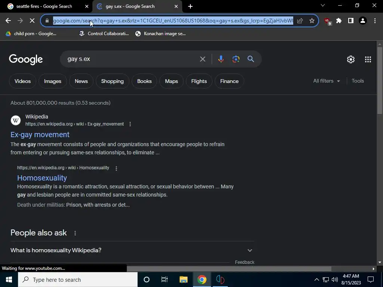
Task: Toggle the Chrome side panel
Action: pos(351,21)
